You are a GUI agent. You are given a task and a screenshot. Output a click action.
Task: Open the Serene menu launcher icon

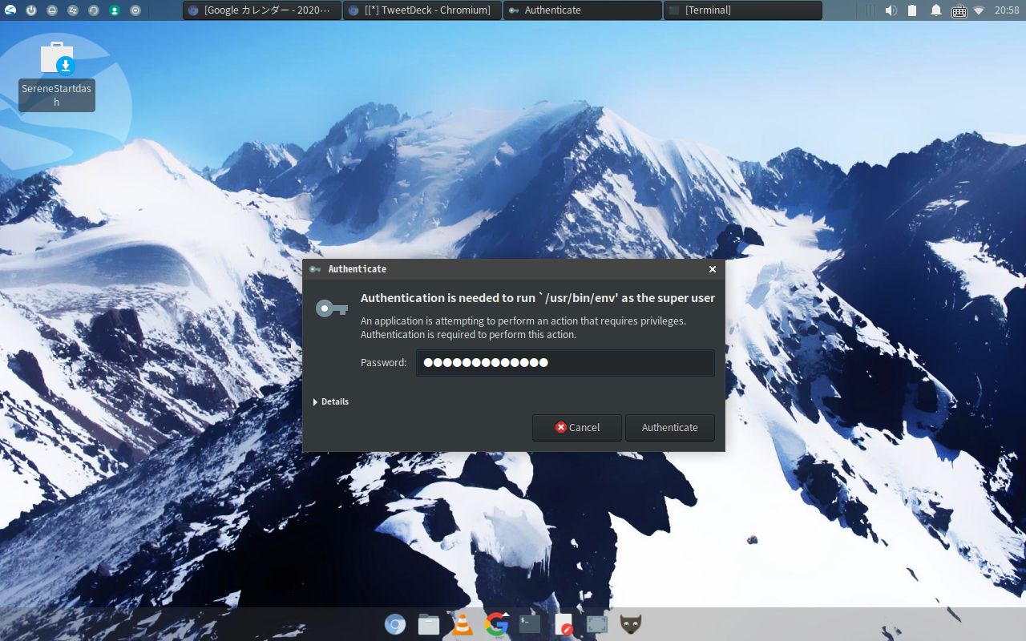click(10, 10)
